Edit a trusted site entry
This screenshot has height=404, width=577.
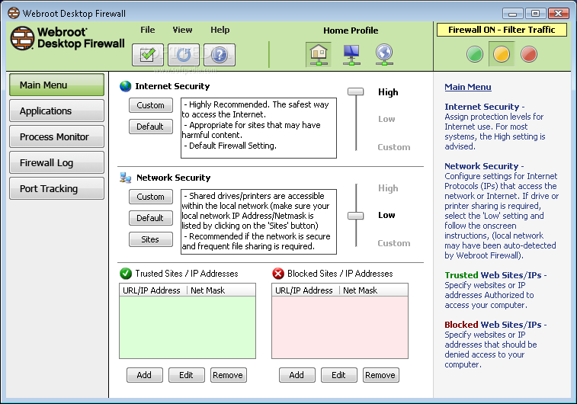tap(187, 375)
